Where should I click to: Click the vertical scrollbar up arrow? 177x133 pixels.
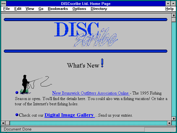(174, 16)
